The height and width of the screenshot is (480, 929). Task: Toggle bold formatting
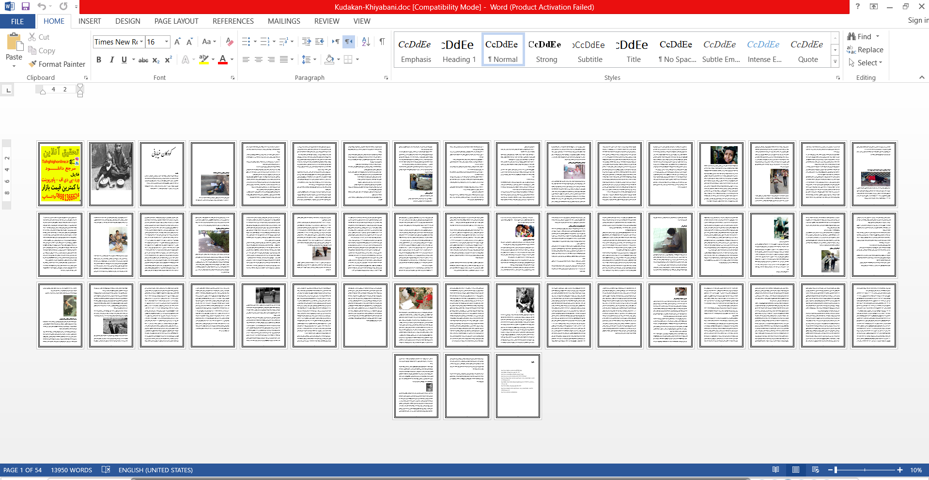[x=99, y=60]
